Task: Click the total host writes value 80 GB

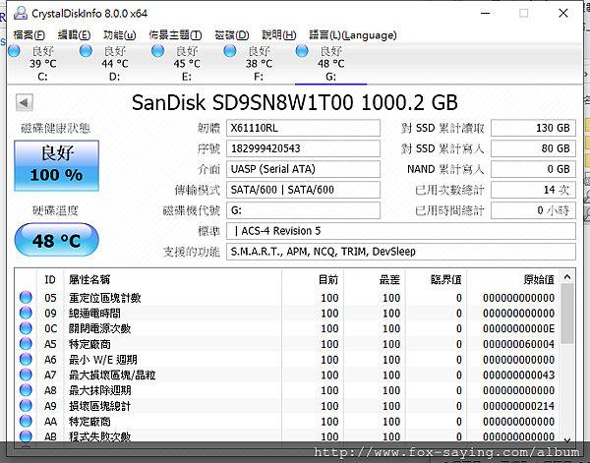Action: click(x=533, y=148)
